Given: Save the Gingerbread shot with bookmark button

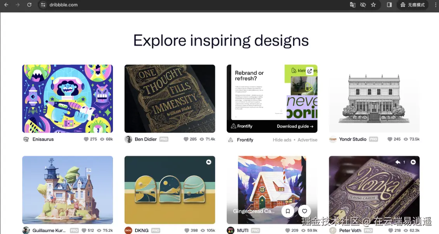Looking at the screenshot, I should click(x=288, y=211).
